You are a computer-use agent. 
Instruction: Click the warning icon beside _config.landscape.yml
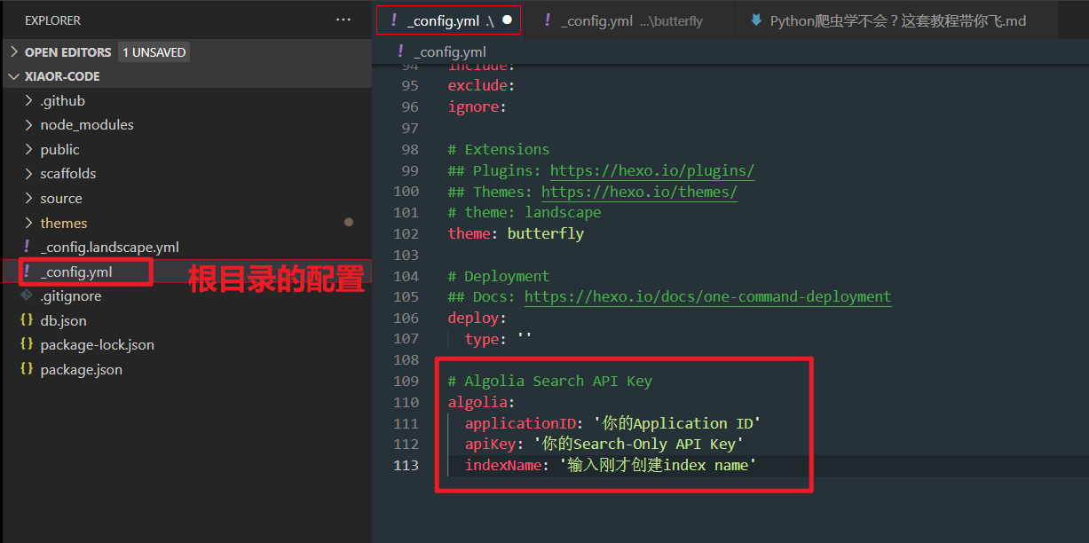tap(26, 247)
